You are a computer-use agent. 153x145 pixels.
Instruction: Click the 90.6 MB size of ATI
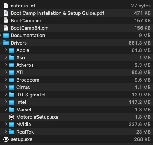(141, 73)
